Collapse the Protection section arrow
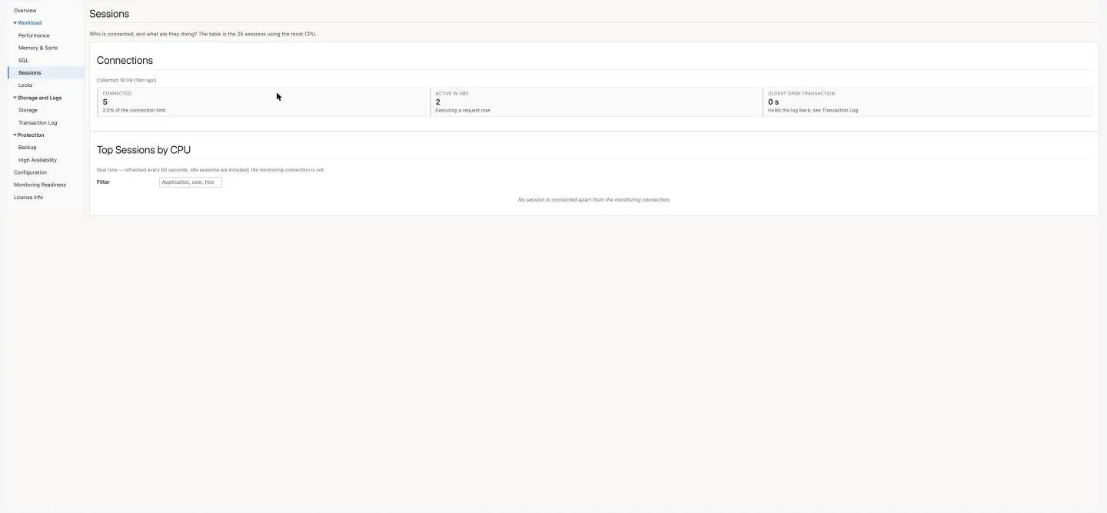 pos(15,135)
